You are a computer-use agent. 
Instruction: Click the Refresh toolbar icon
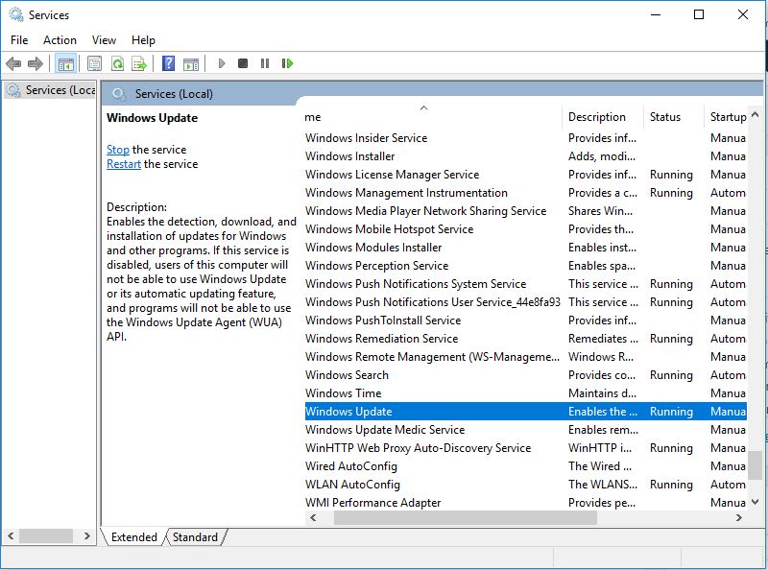[117, 64]
